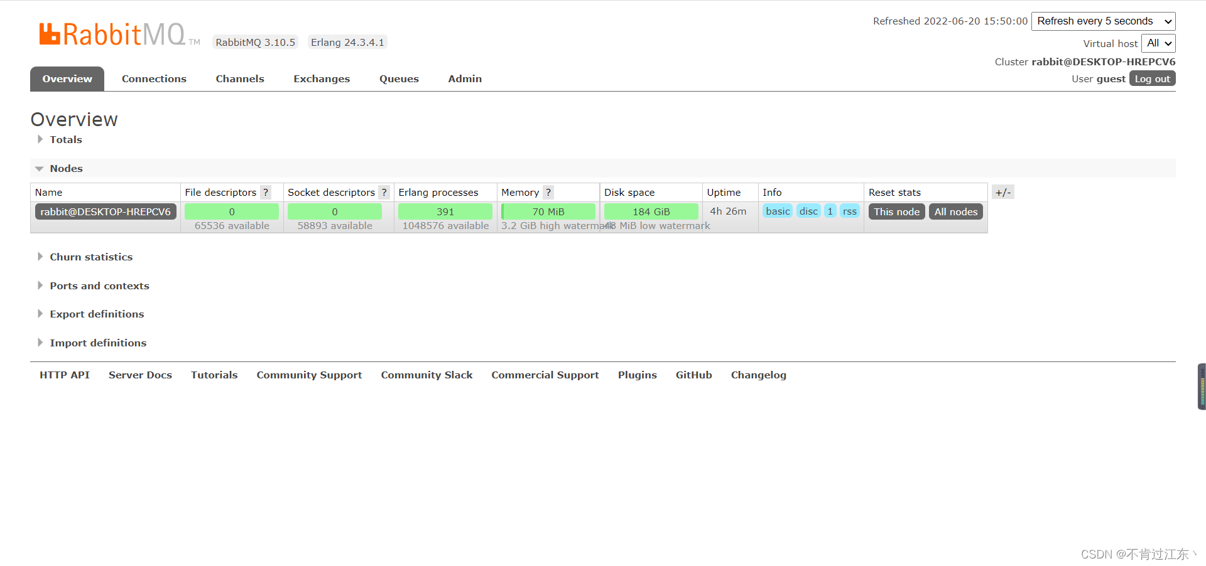The image size is (1206, 566).
Task: Open the GitHub link
Action: (x=694, y=375)
